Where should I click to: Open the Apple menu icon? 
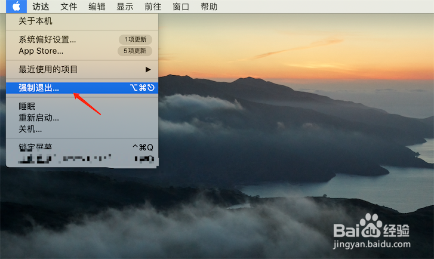point(16,7)
